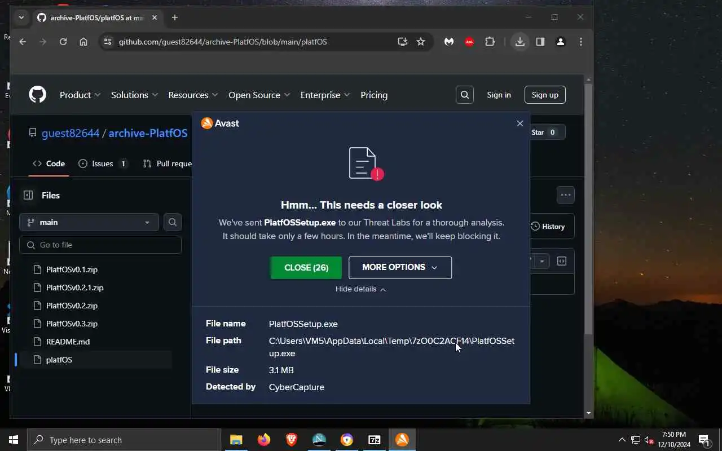Screen dimensions: 722x451
Task: Open the GitHub search magnifier button
Action: click(465, 95)
